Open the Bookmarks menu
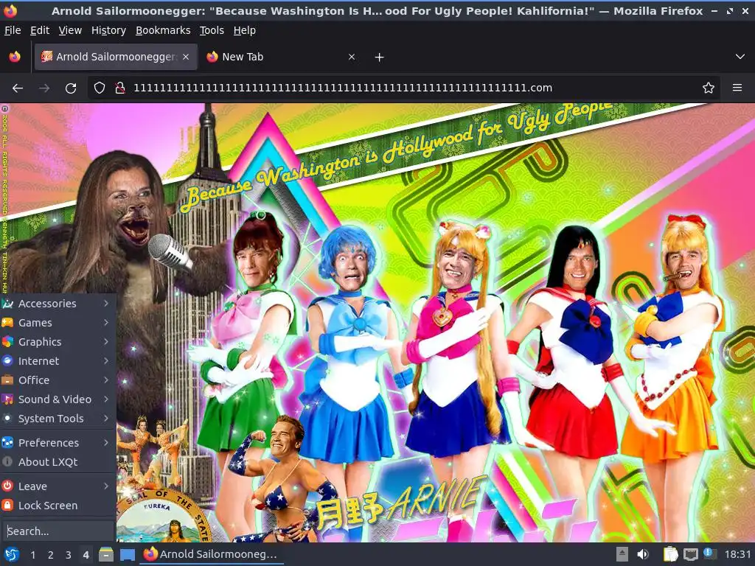The image size is (755, 566). click(x=163, y=30)
